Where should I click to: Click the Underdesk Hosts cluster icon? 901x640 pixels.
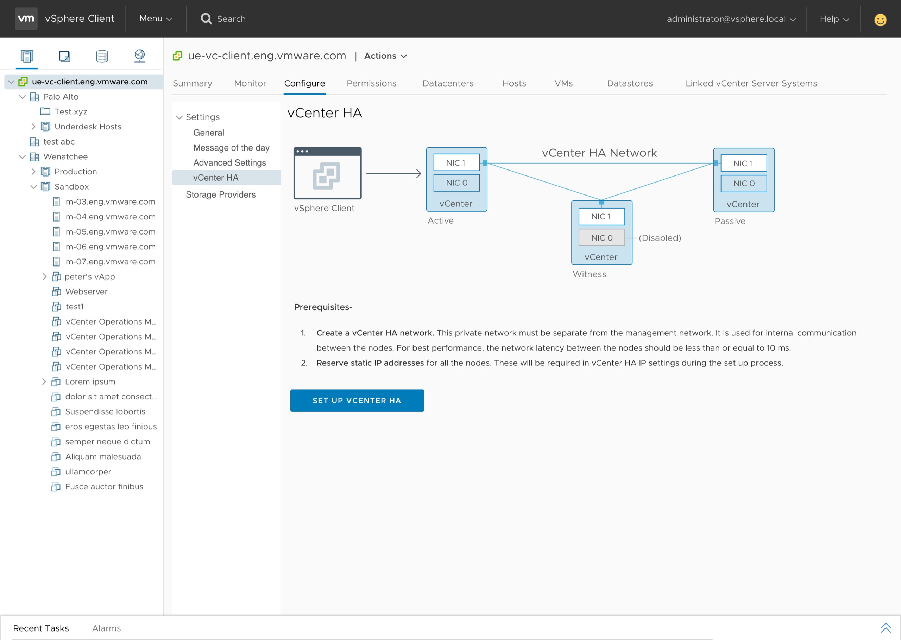(45, 127)
